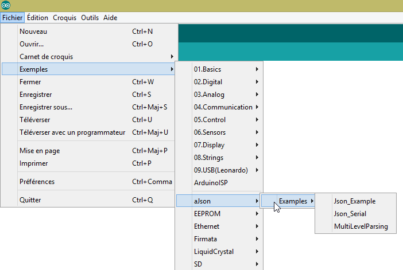Open the Édition menu

37,18
